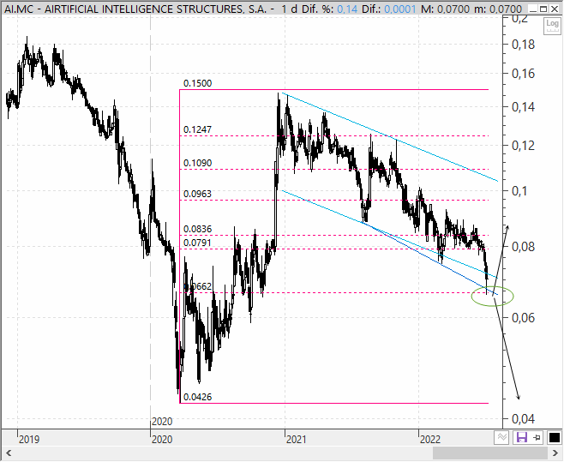Click the 0,1 price axis label
Viewport: 564px width, 462px height.
coord(519,191)
